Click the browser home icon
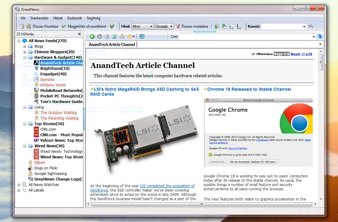 coord(122,37)
